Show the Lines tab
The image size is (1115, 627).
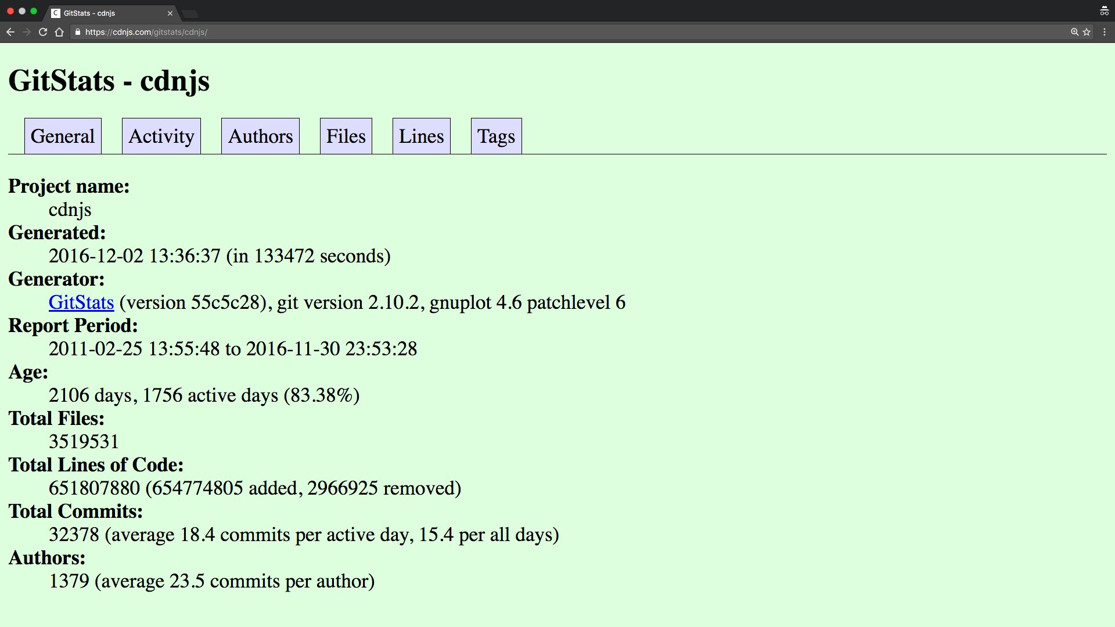click(x=422, y=136)
